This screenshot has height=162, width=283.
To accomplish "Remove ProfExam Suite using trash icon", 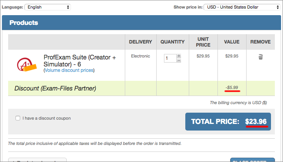I will (261, 57).
